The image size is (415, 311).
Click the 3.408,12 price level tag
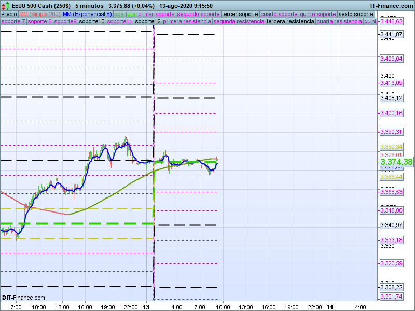(391, 98)
